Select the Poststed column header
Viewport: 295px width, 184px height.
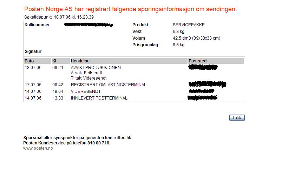coord(197,61)
